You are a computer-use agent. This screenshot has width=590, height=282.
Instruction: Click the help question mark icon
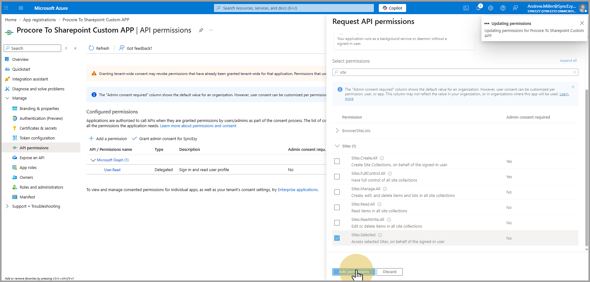tap(503, 8)
